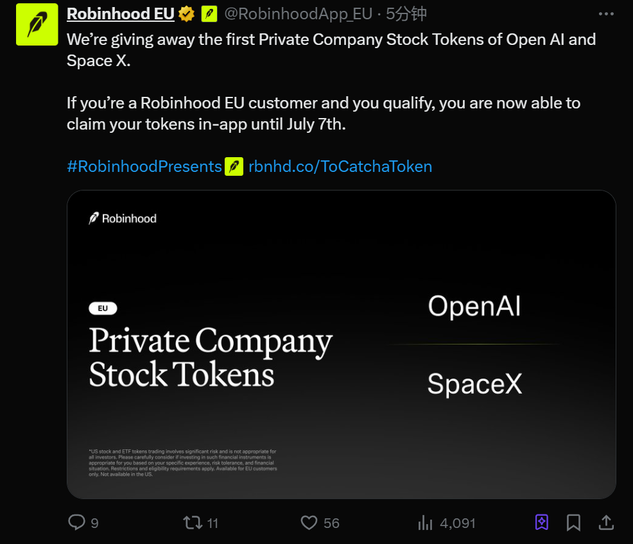Click the Robinhood EU display name
The width and height of the screenshot is (633, 544).
pos(119,13)
